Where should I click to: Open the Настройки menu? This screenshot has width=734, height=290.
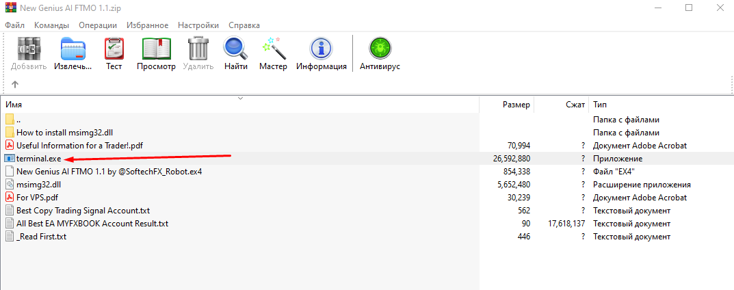tap(198, 25)
